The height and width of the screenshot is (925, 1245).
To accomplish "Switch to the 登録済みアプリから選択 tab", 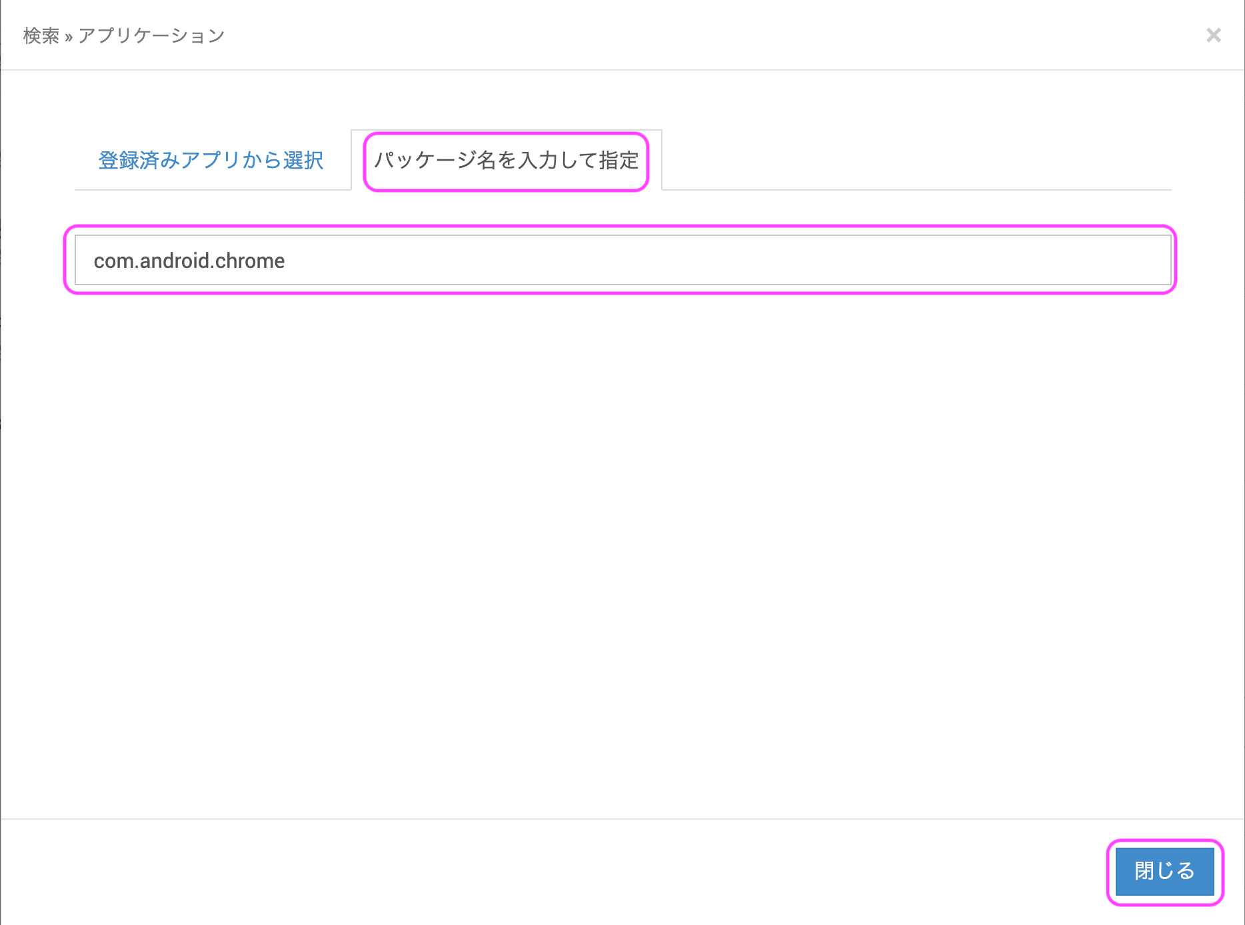I will (211, 161).
